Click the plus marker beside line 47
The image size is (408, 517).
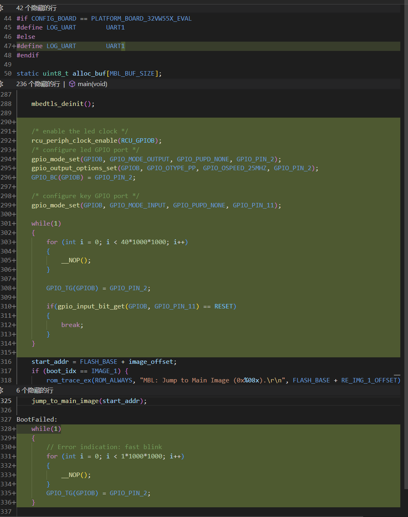[x=14, y=46]
